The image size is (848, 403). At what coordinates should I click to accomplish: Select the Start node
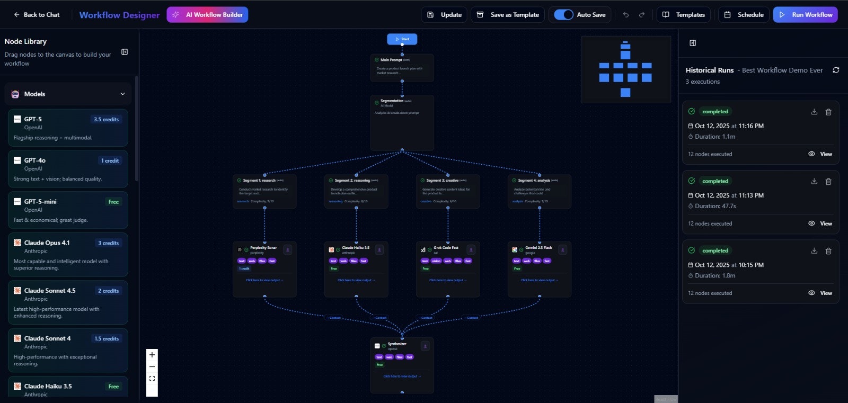coord(402,39)
